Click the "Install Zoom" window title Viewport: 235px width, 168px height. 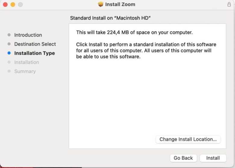pos(120,5)
